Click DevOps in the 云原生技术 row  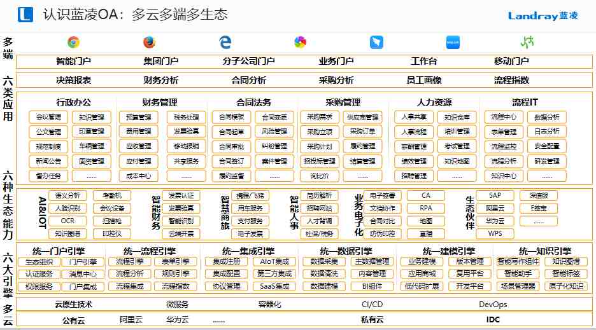coord(493,305)
